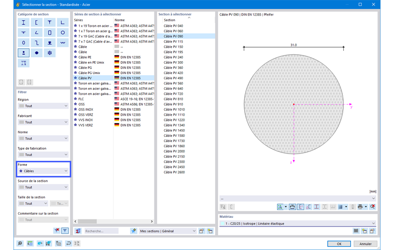Select section Câble PV 1580
The height and width of the screenshot is (250, 394).
tap(186, 135)
